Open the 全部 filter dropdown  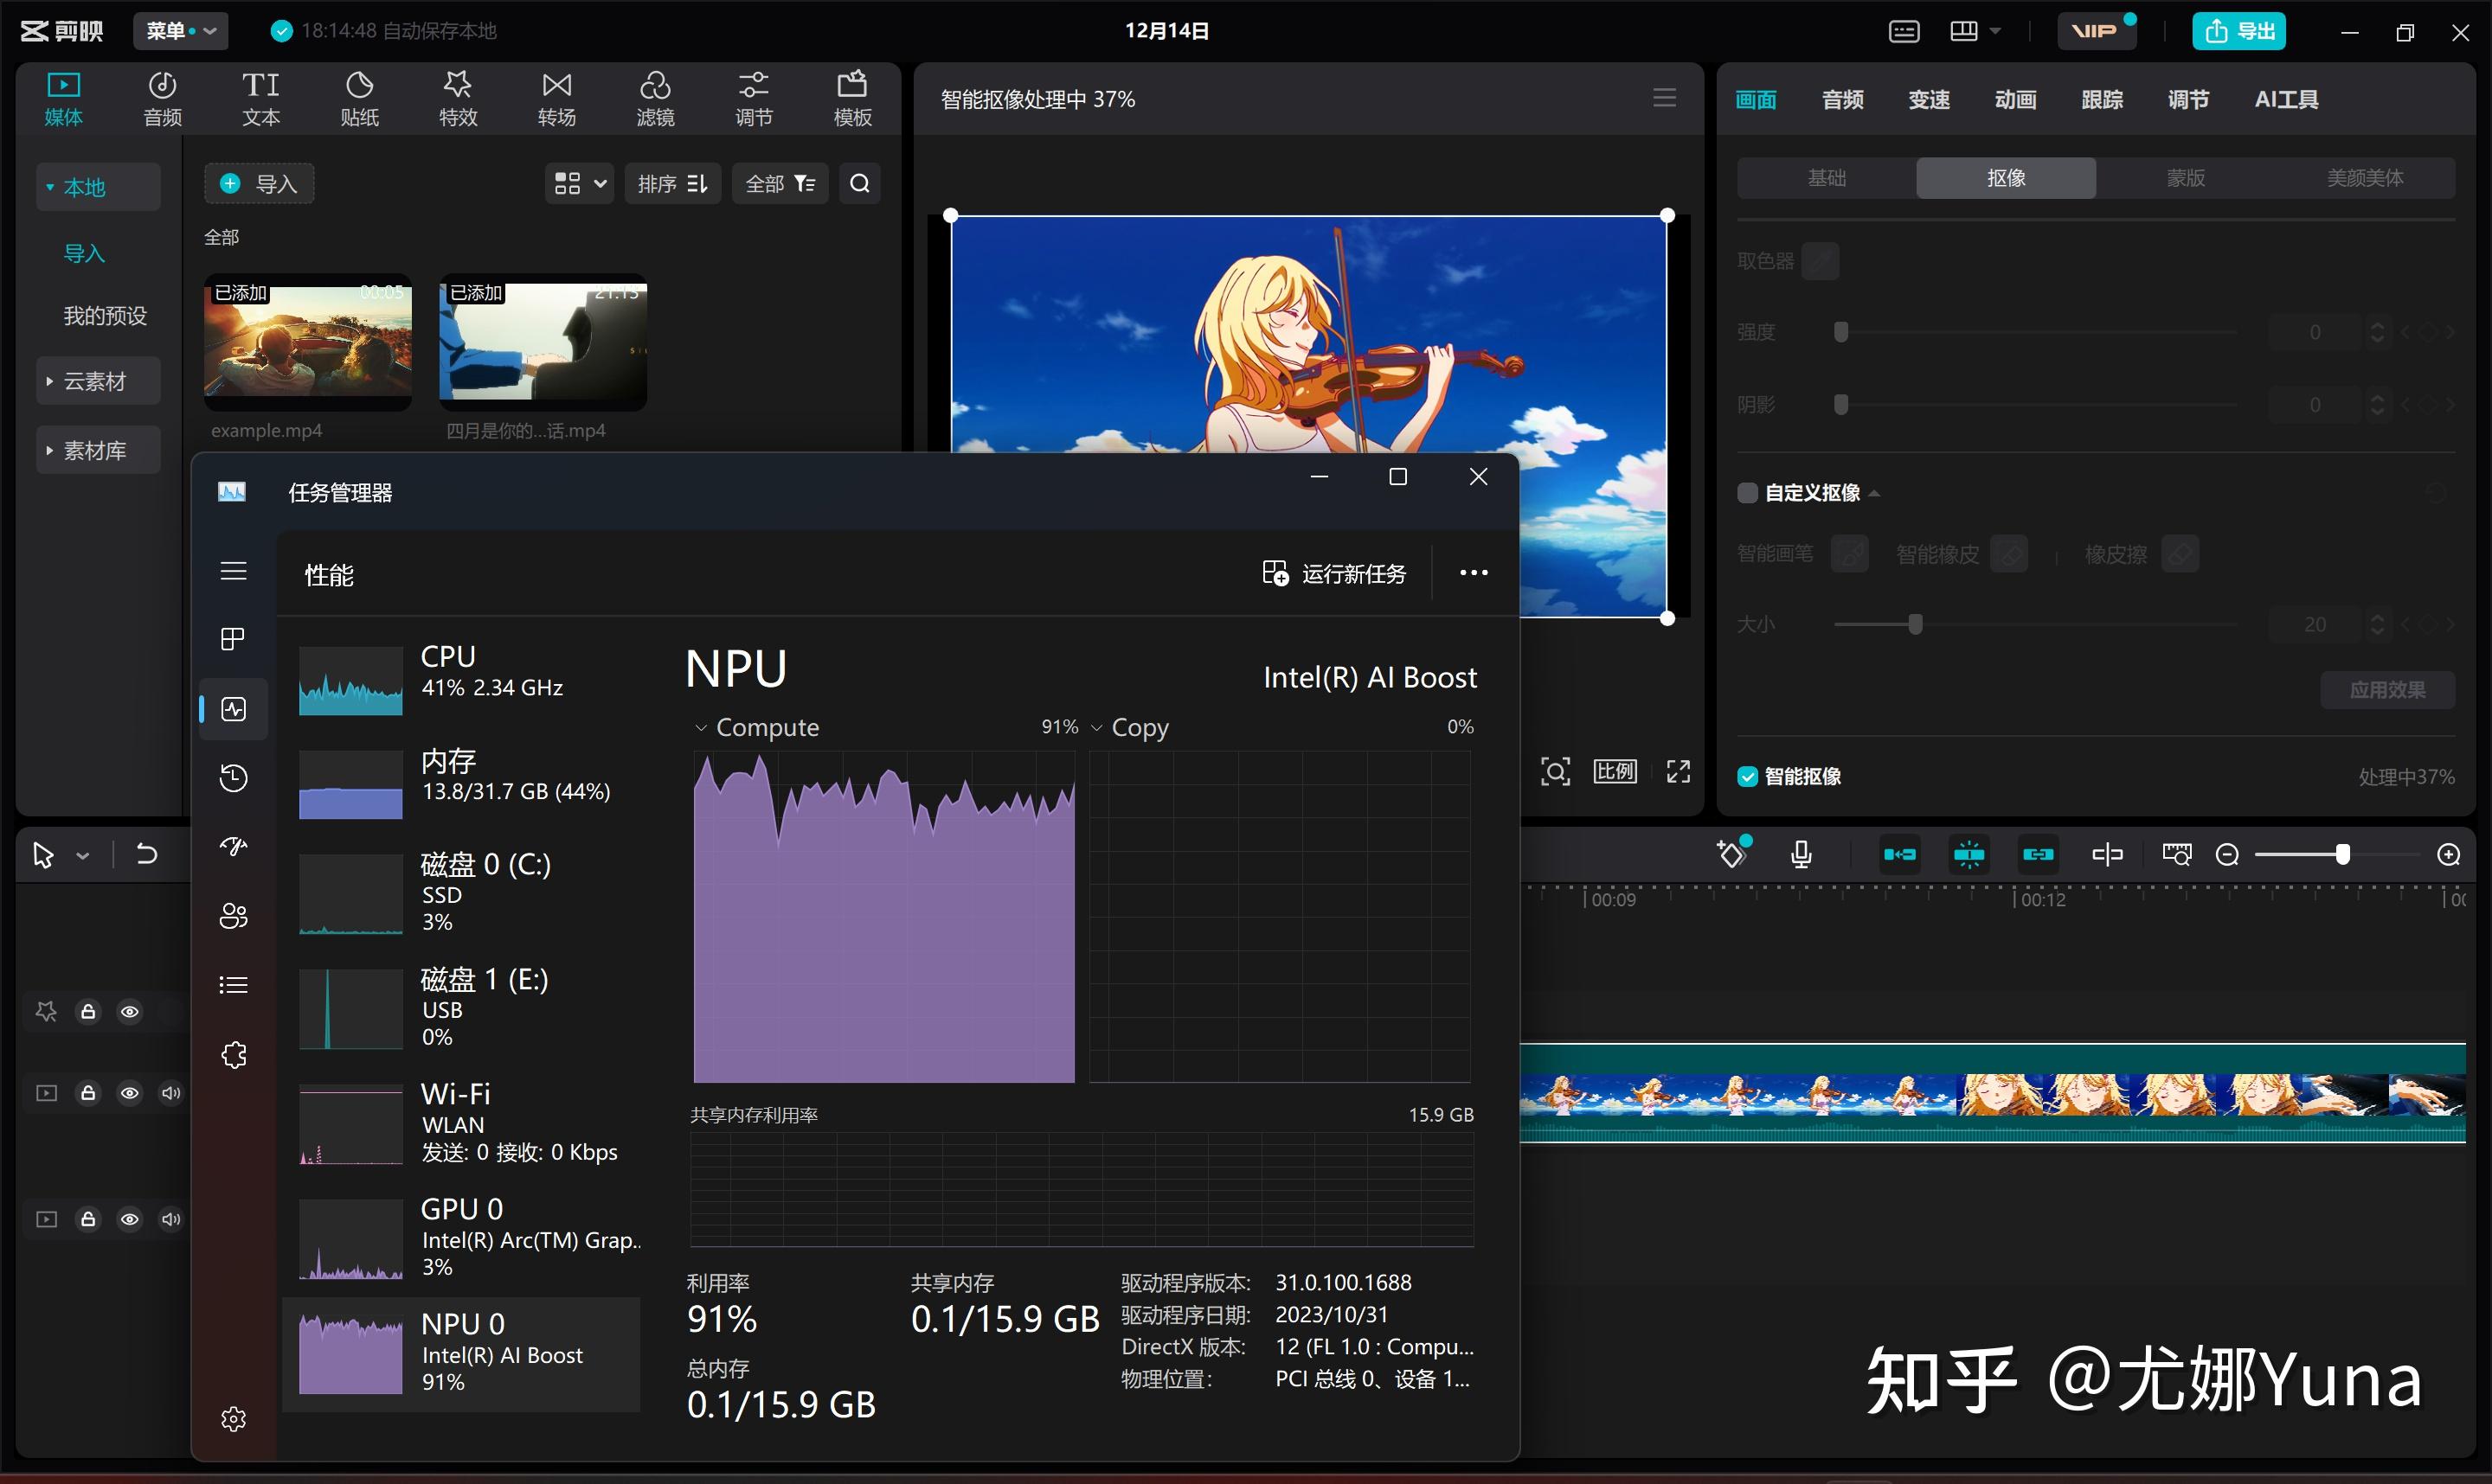pos(780,184)
